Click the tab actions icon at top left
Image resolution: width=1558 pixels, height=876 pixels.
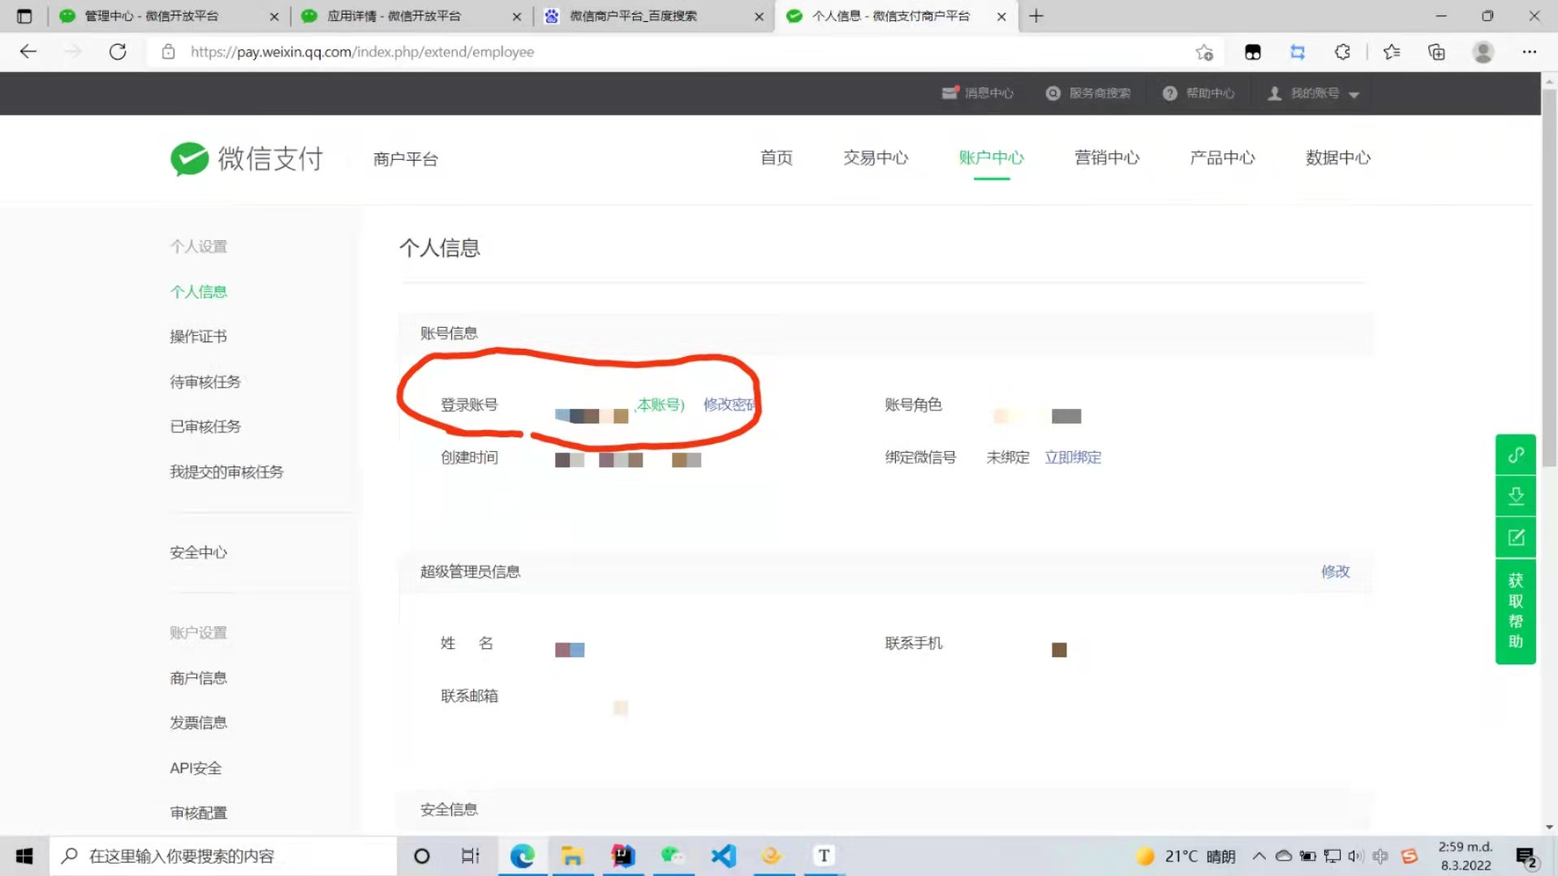tap(24, 16)
